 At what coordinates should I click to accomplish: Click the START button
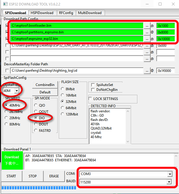(x=11, y=176)
